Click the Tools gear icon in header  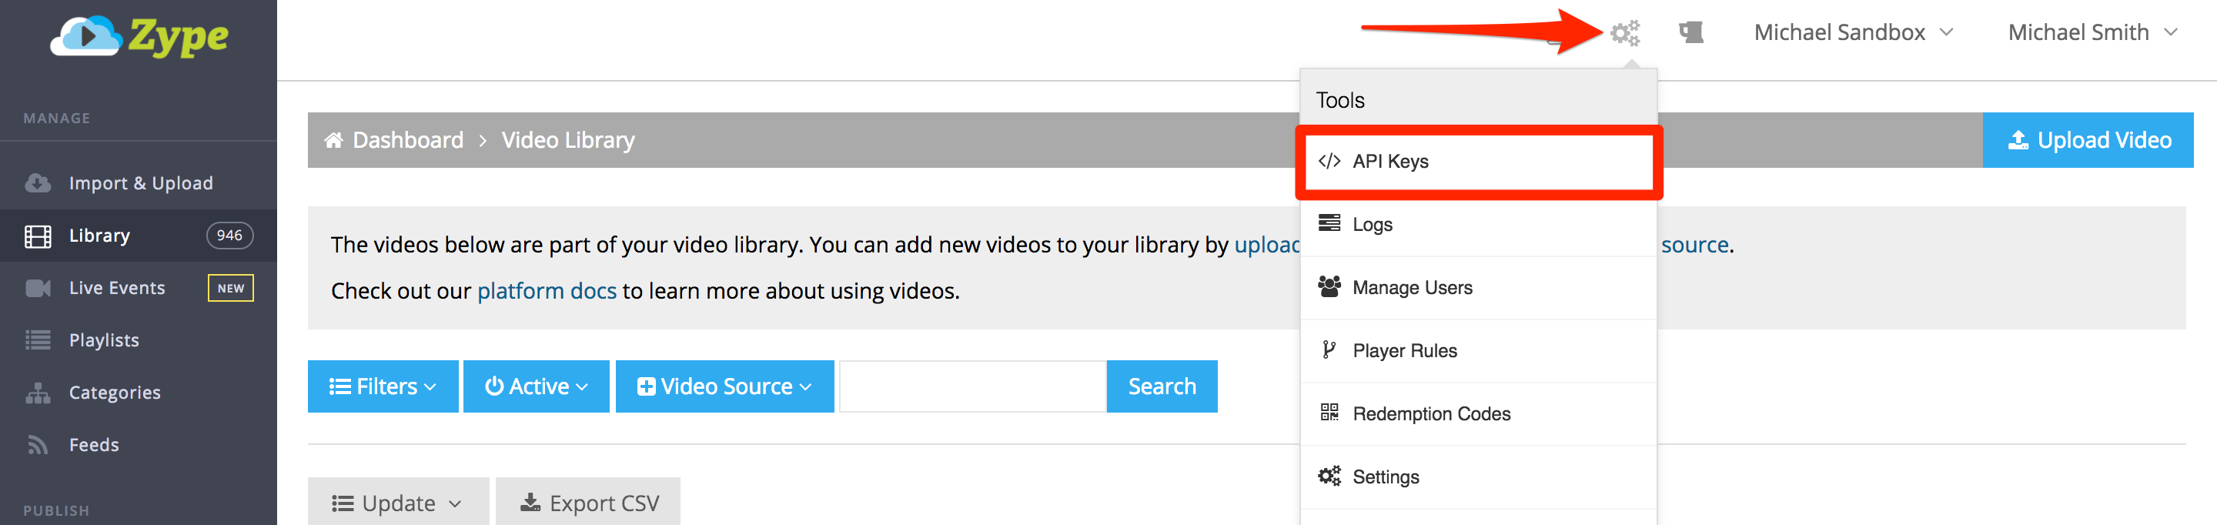(1625, 34)
